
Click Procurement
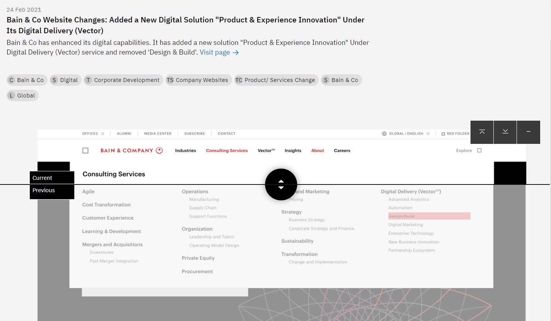coord(197,271)
